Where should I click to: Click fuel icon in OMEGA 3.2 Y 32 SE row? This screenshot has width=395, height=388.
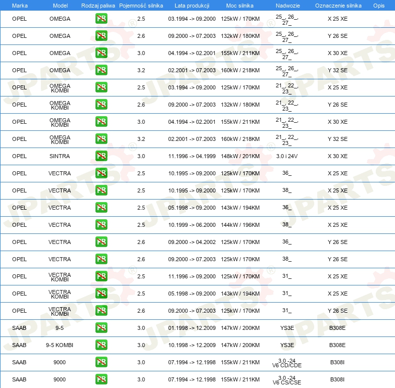point(101,70)
